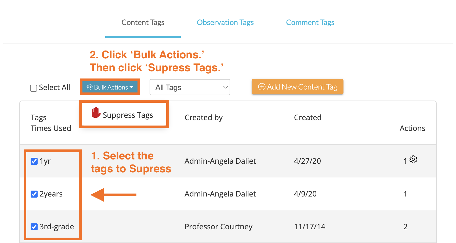Switch to the Comment Tags tab

click(x=310, y=22)
